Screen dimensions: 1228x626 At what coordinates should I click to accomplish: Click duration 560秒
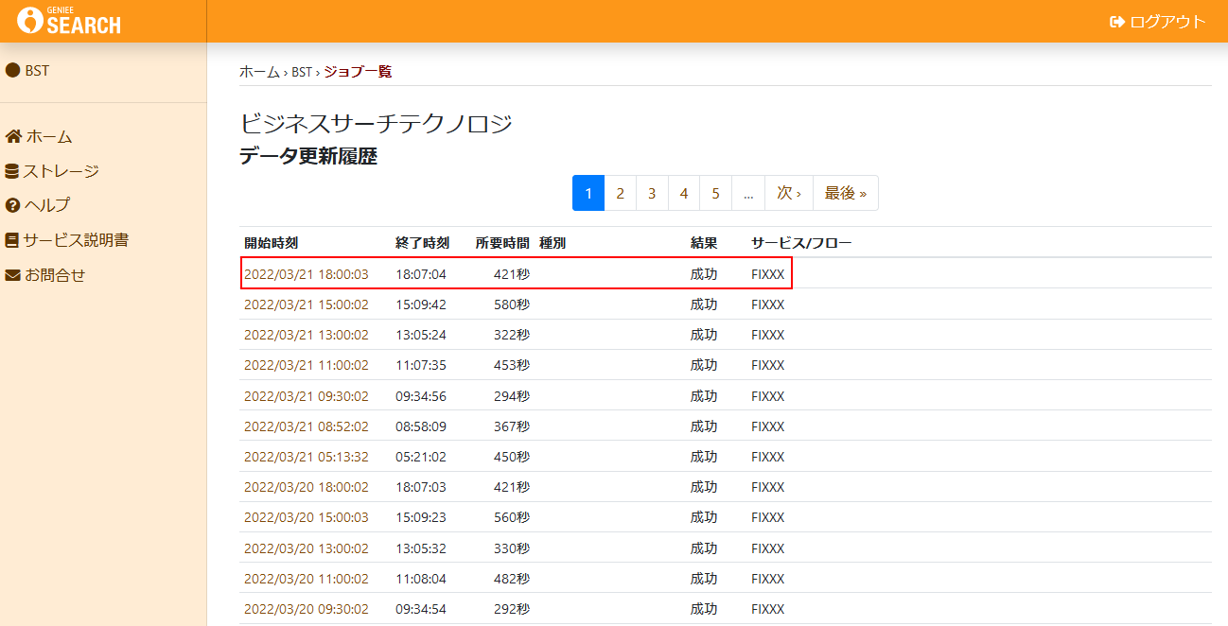point(512,517)
